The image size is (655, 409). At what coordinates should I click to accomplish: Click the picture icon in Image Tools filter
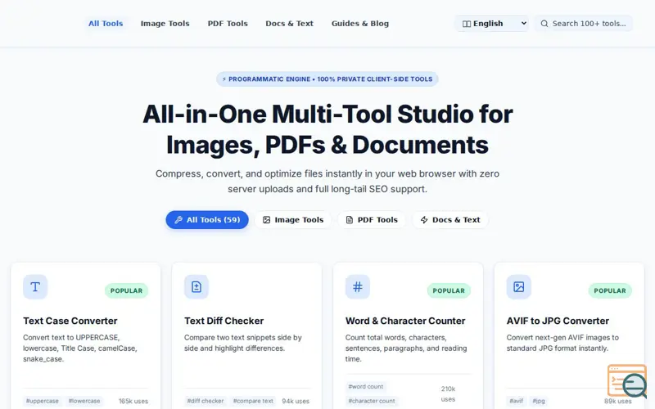click(267, 220)
